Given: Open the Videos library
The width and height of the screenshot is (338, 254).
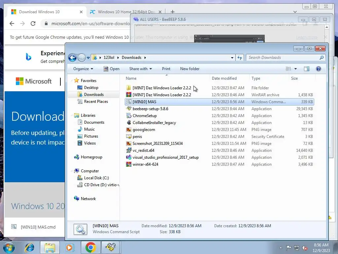Looking at the screenshot, I should tap(87, 143).
